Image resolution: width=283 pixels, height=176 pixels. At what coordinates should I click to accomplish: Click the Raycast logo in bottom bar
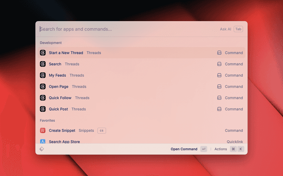tap(41, 149)
